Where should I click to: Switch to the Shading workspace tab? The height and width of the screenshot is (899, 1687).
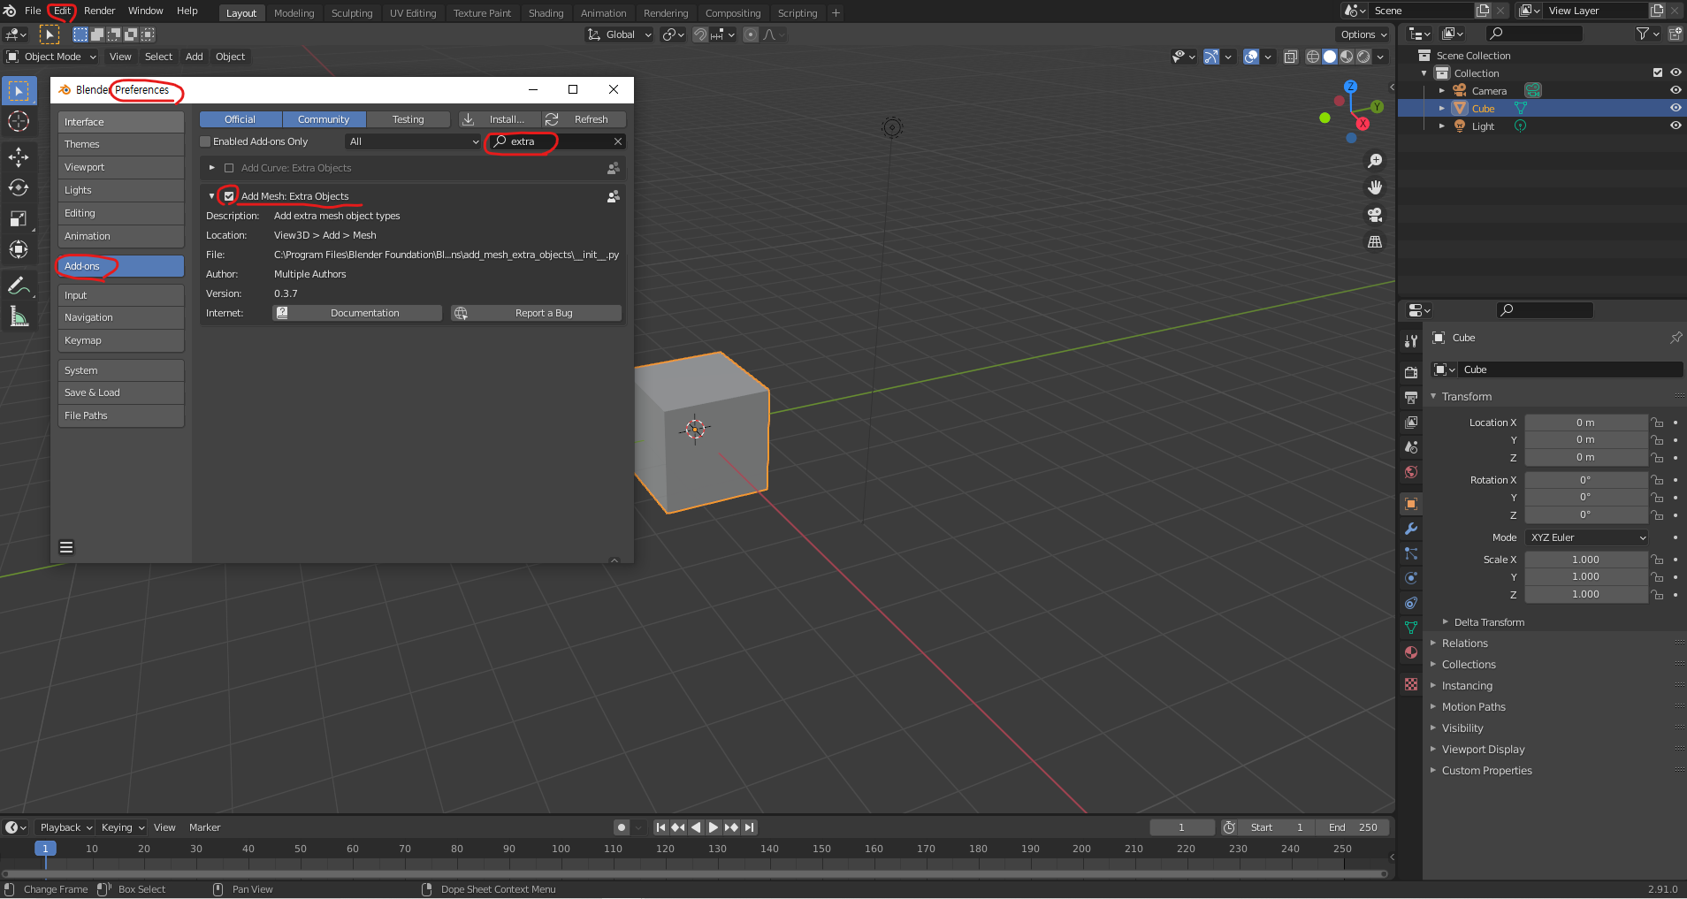[546, 12]
